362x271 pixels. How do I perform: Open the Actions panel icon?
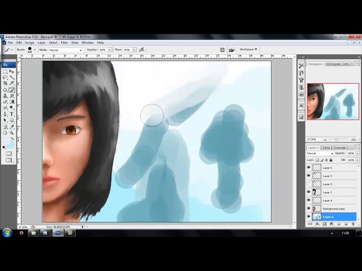click(301, 94)
